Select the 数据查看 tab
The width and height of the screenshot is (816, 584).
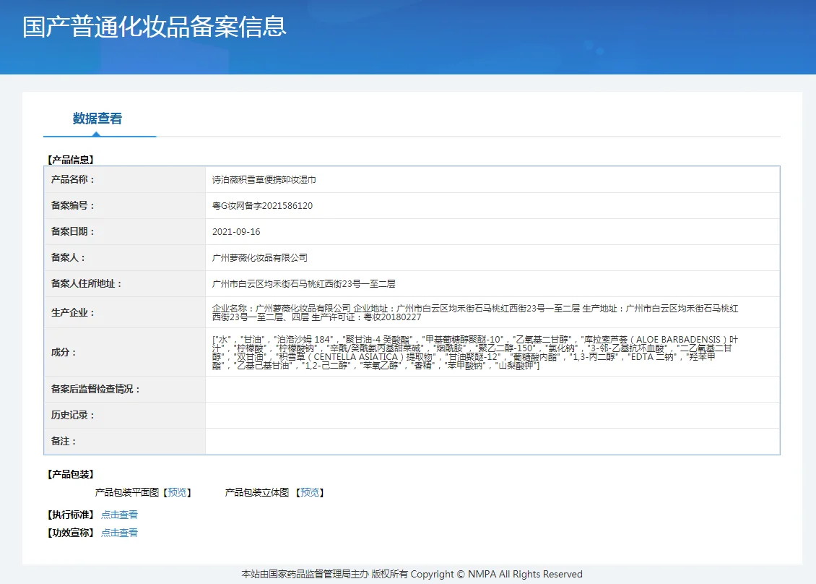(97, 119)
